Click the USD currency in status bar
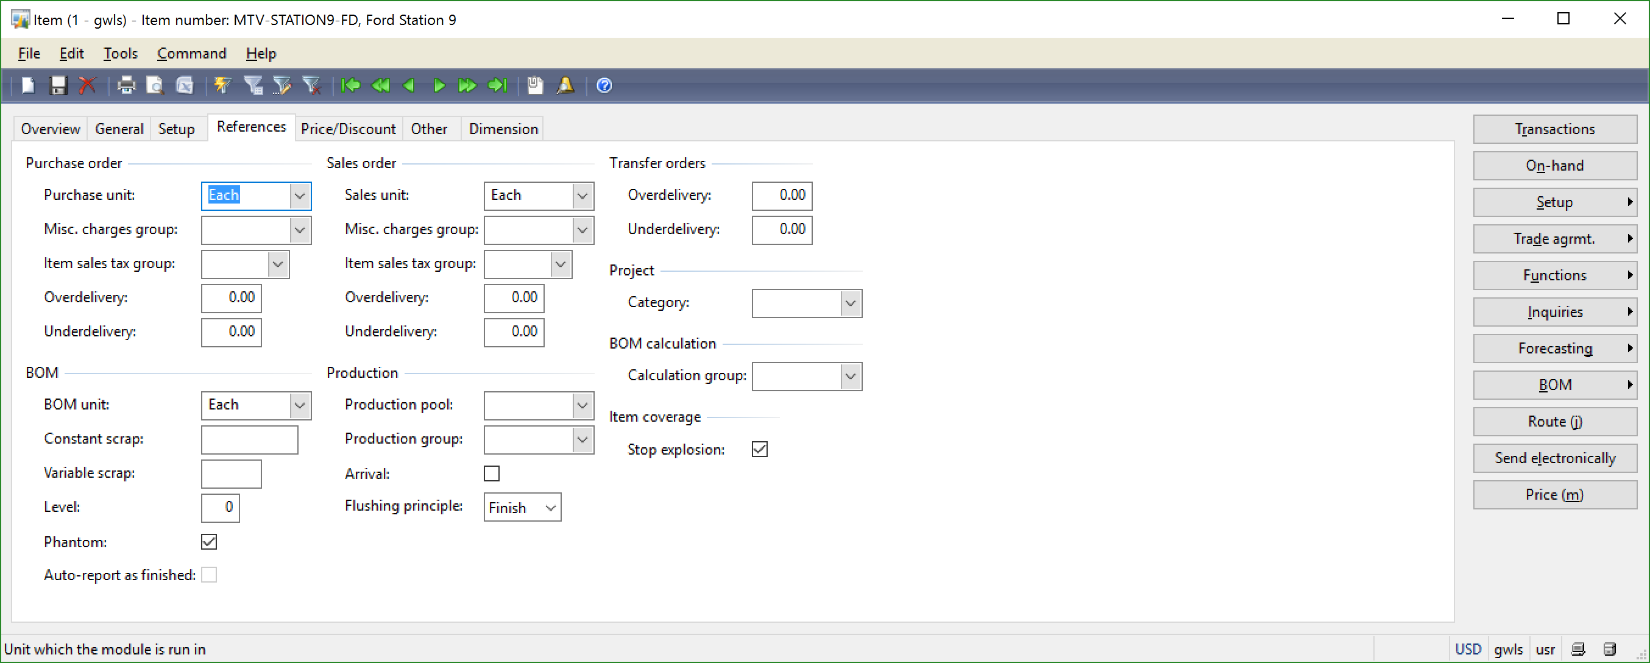The width and height of the screenshot is (1650, 663). (1468, 649)
